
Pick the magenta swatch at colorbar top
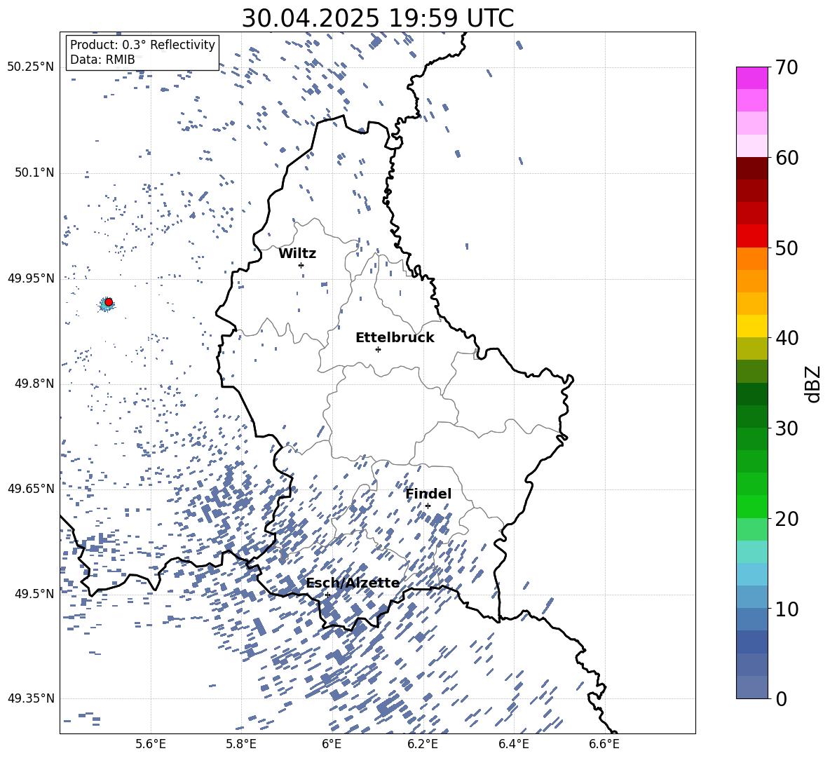coord(752,78)
